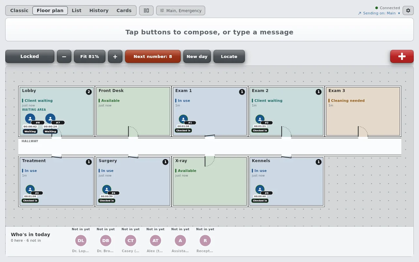The width and height of the screenshot is (419, 262).
Task: Click the R receptionist staff avatar
Action: tap(205, 240)
